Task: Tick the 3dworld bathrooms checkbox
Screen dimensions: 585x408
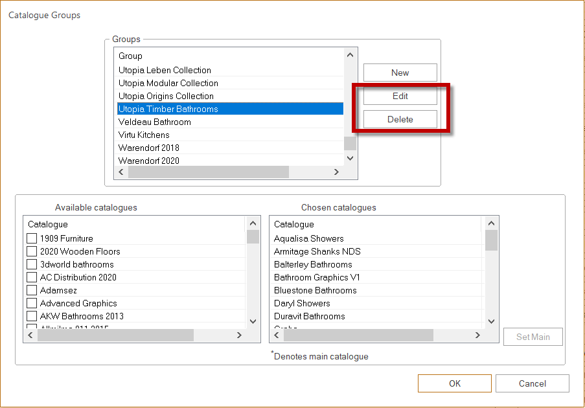Action: tap(32, 264)
